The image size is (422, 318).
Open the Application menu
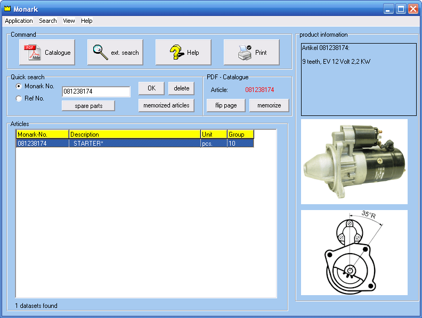[x=19, y=21]
